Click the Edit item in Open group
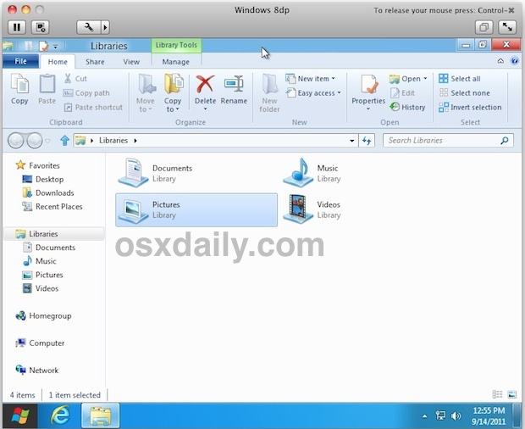This screenshot has width=525, height=429. click(402, 93)
